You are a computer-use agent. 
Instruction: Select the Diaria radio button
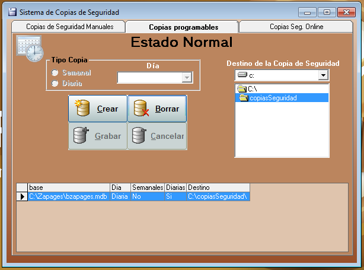55,83
